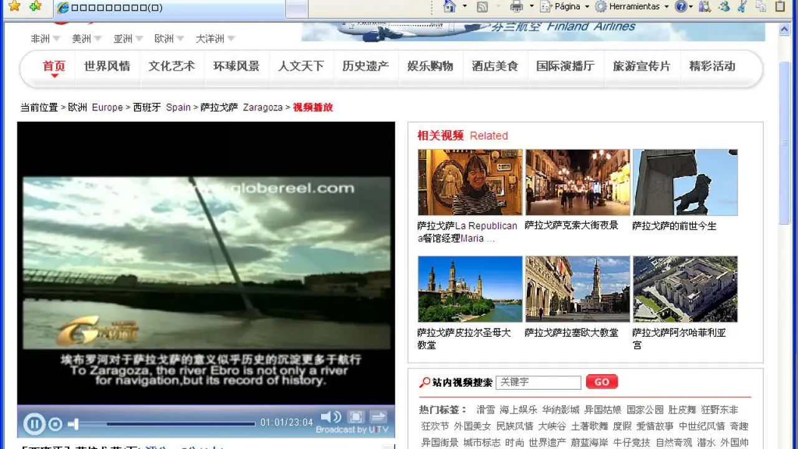Pause the video playback
The image size is (798, 449).
point(34,425)
